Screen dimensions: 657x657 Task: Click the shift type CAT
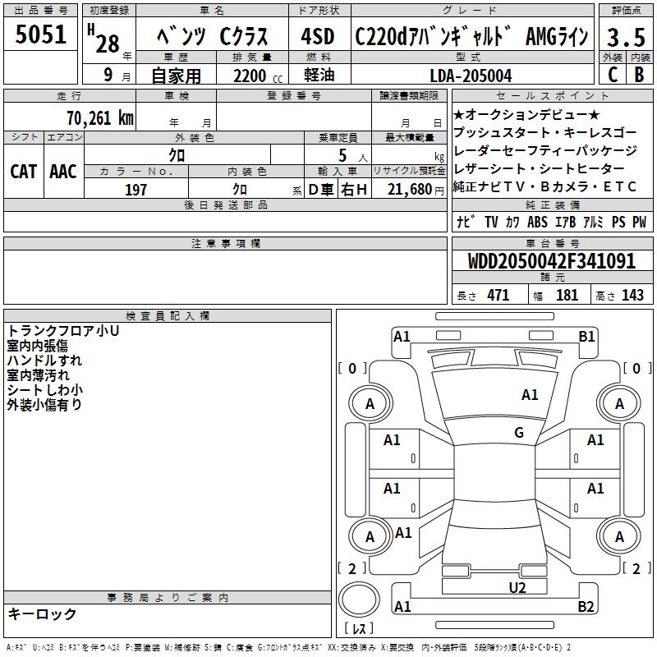pyautogui.click(x=24, y=172)
